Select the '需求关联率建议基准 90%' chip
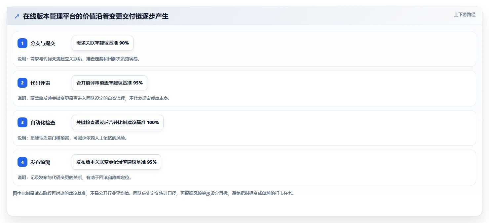This screenshot has height=223, width=489. pyautogui.click(x=102, y=43)
